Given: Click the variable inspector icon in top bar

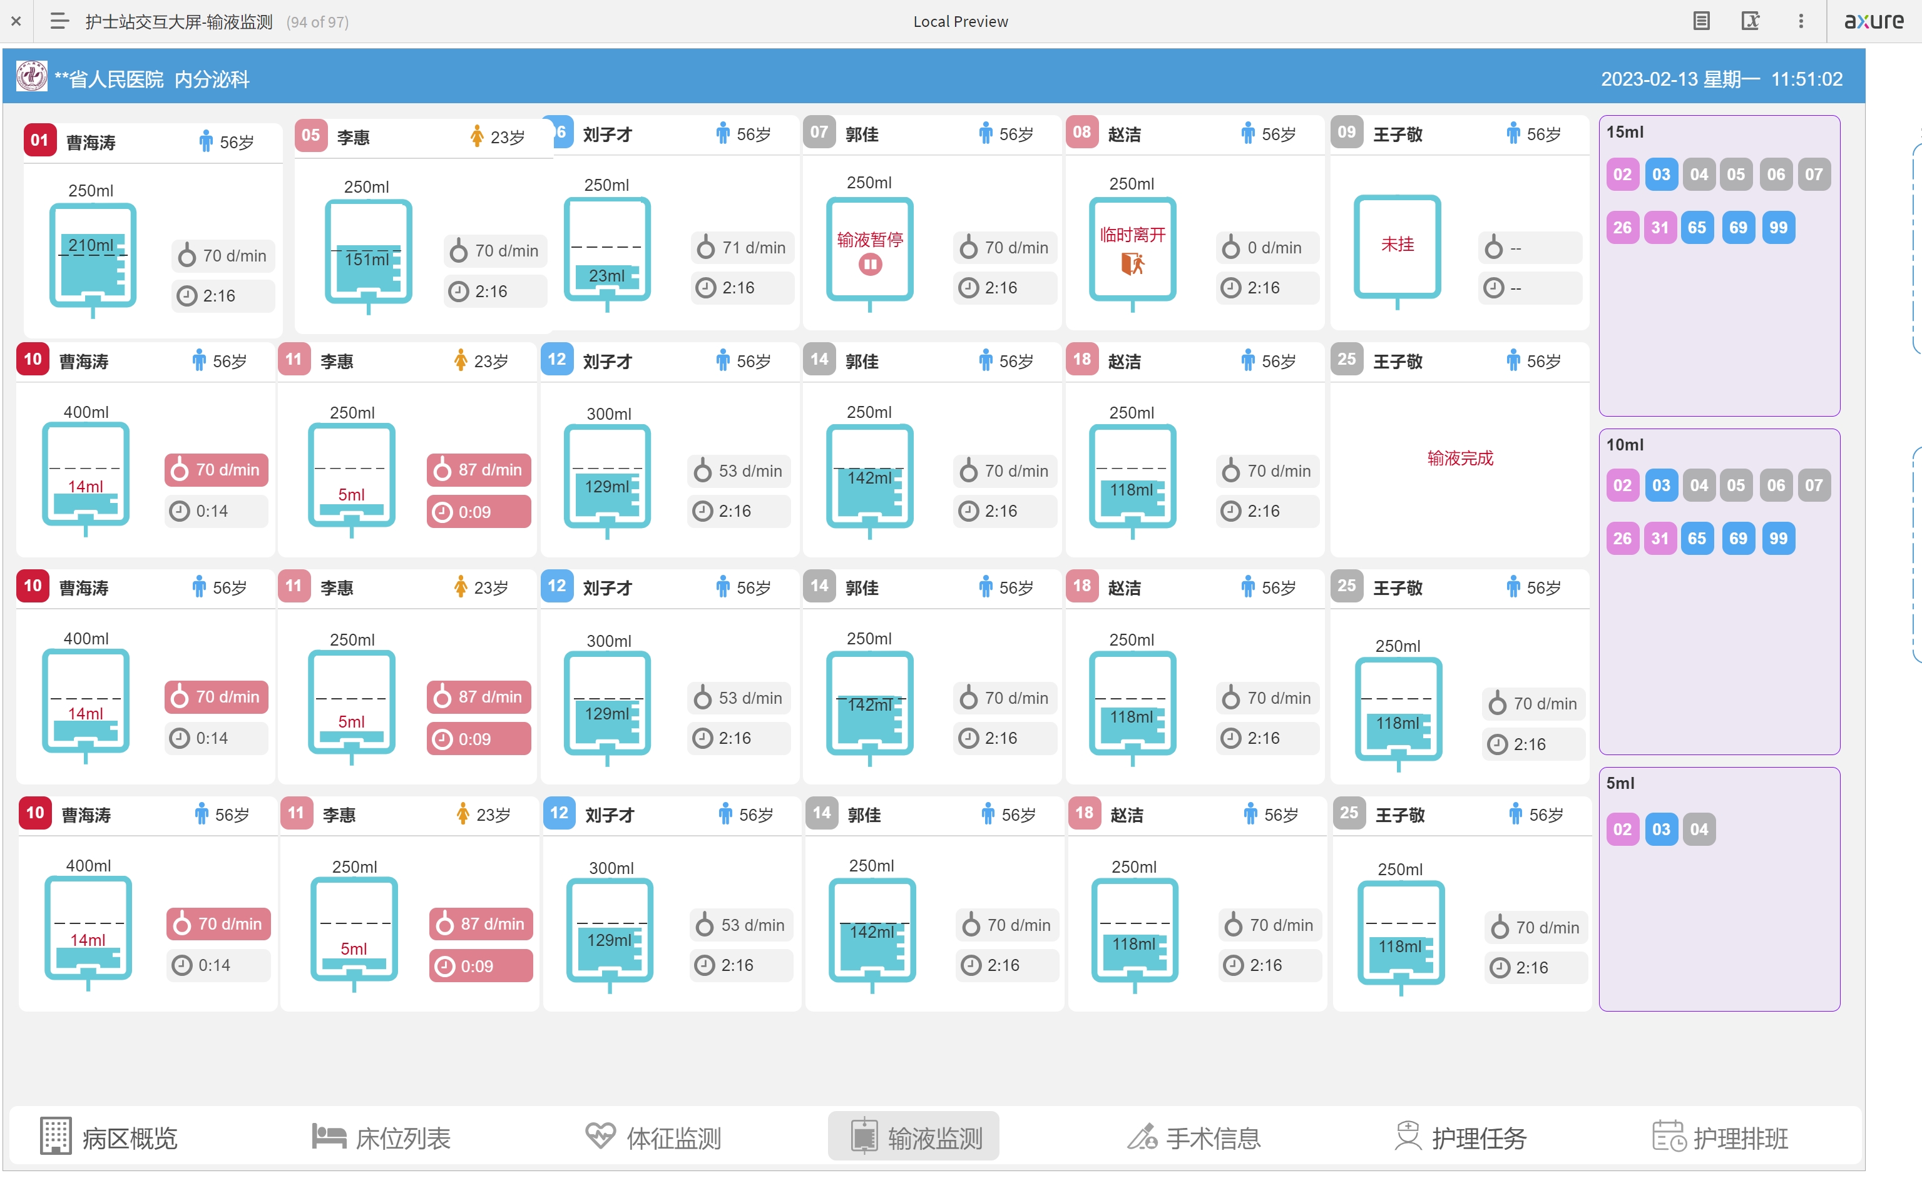Looking at the screenshot, I should 1751,21.
